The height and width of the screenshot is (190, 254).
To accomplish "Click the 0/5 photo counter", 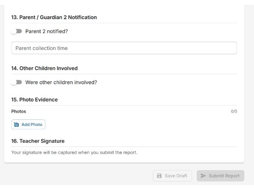I will 234,111.
